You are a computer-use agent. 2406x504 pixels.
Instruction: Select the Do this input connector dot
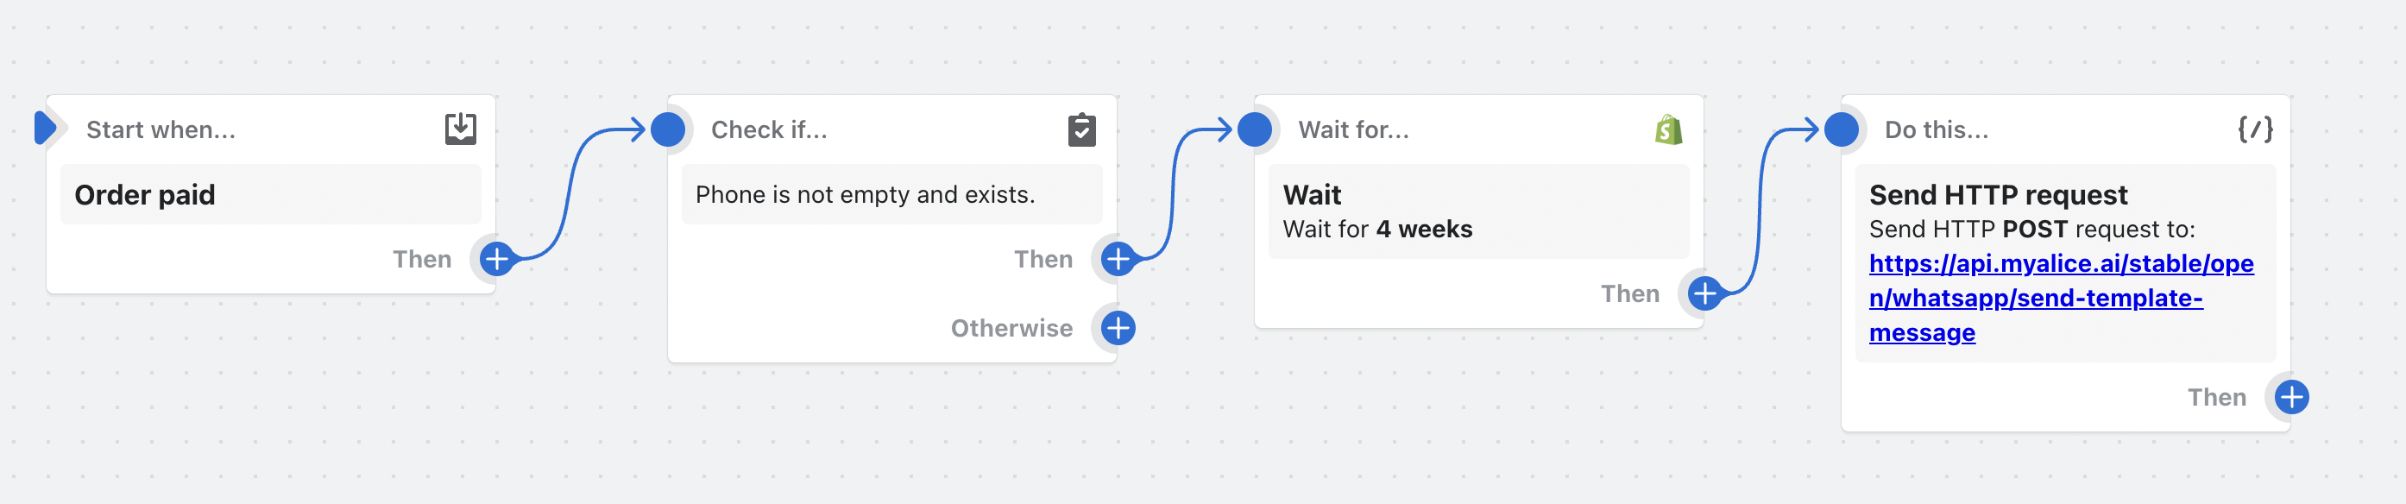tap(1841, 129)
